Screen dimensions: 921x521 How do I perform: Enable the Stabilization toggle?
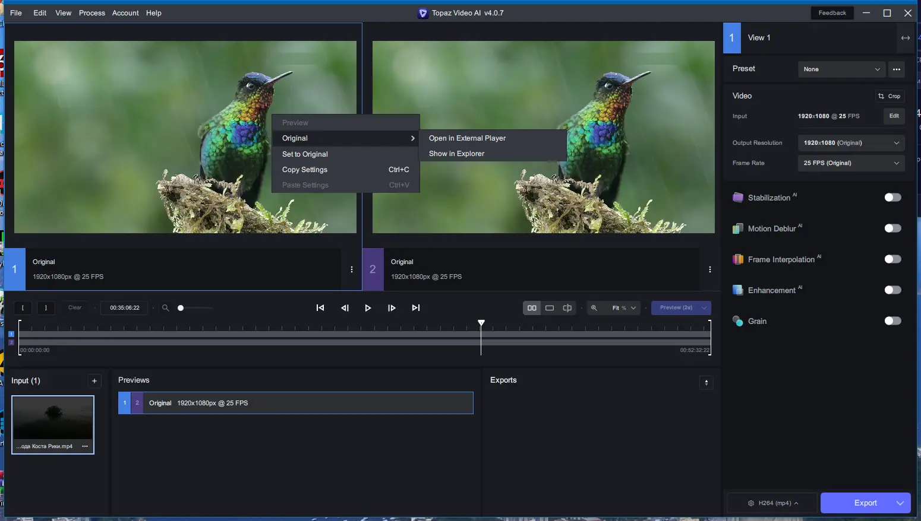(x=892, y=198)
